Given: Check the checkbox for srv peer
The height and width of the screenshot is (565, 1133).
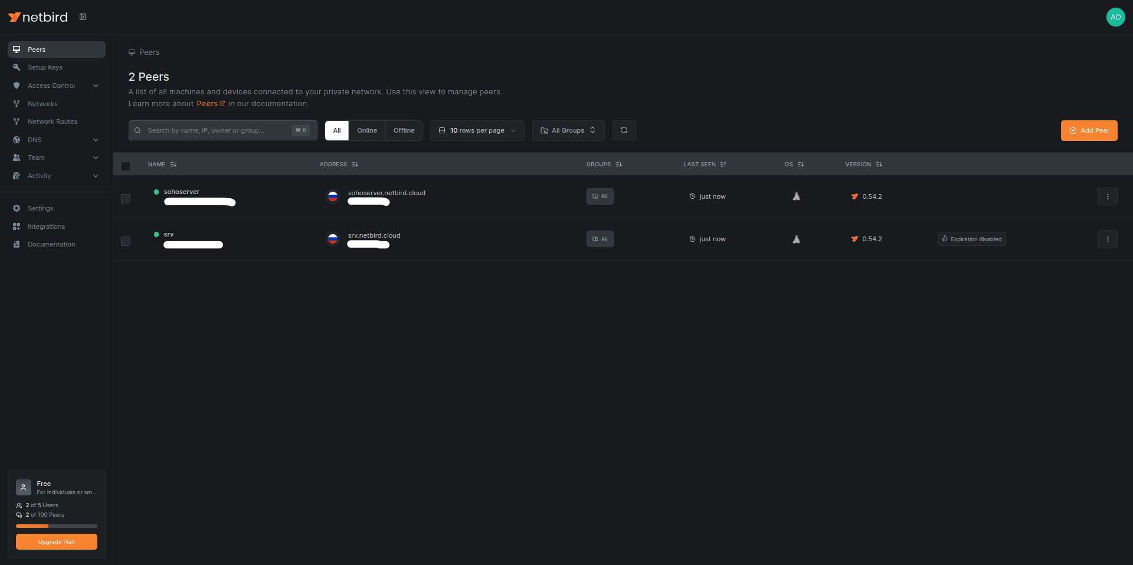Looking at the screenshot, I should click(126, 241).
